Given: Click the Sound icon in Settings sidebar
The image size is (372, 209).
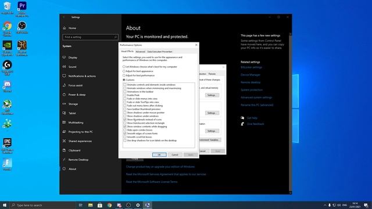Looking at the screenshot, I should (65, 67).
